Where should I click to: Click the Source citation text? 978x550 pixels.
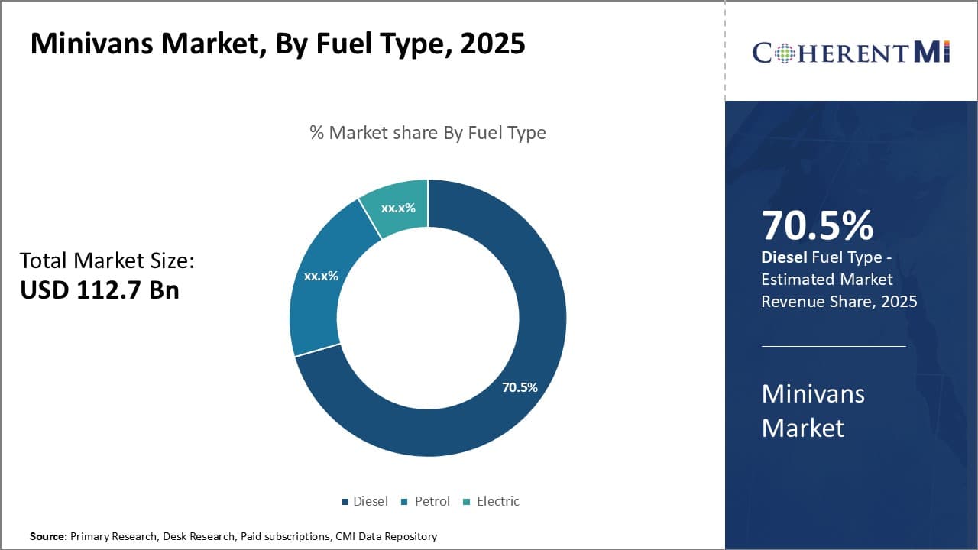click(233, 536)
